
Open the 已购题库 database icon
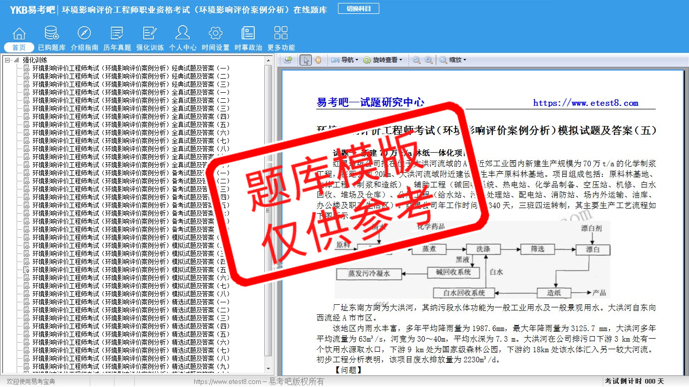51,34
